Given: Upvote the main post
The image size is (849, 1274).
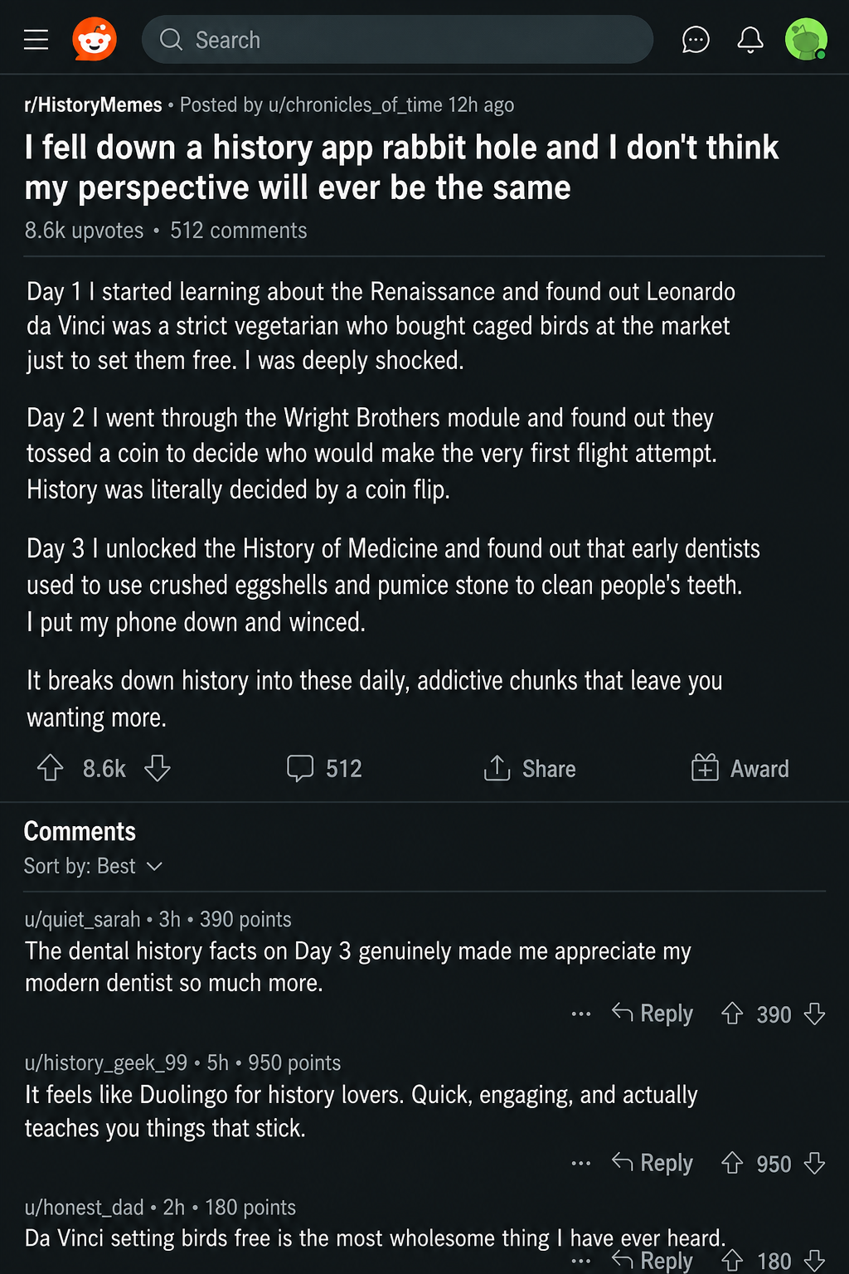Looking at the screenshot, I should pos(51,768).
